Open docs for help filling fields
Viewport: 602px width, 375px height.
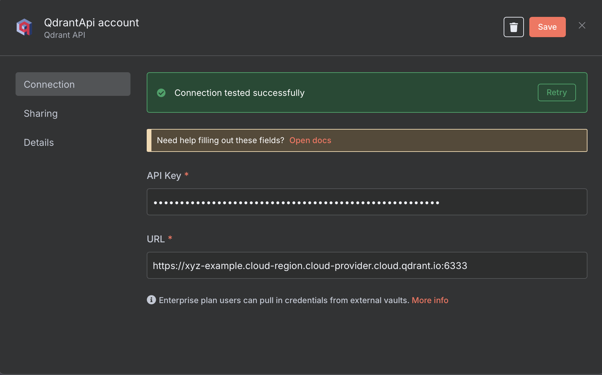[x=310, y=140]
